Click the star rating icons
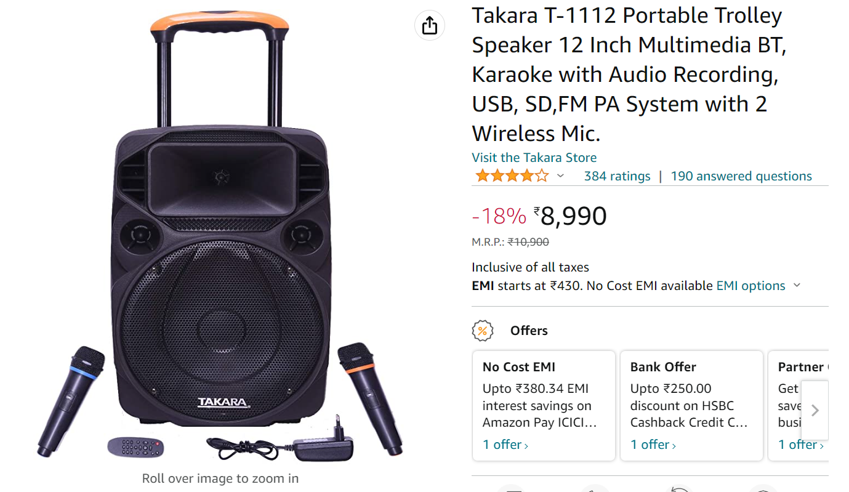This screenshot has width=849, height=492. coord(512,176)
